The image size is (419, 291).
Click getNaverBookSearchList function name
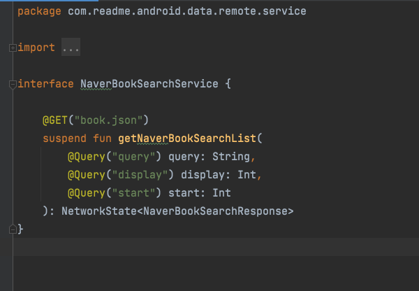pos(187,139)
